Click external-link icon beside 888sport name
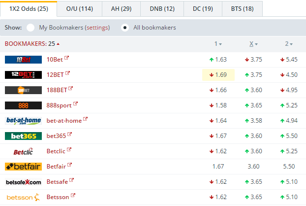The width and height of the screenshot is (306, 206). [75, 103]
